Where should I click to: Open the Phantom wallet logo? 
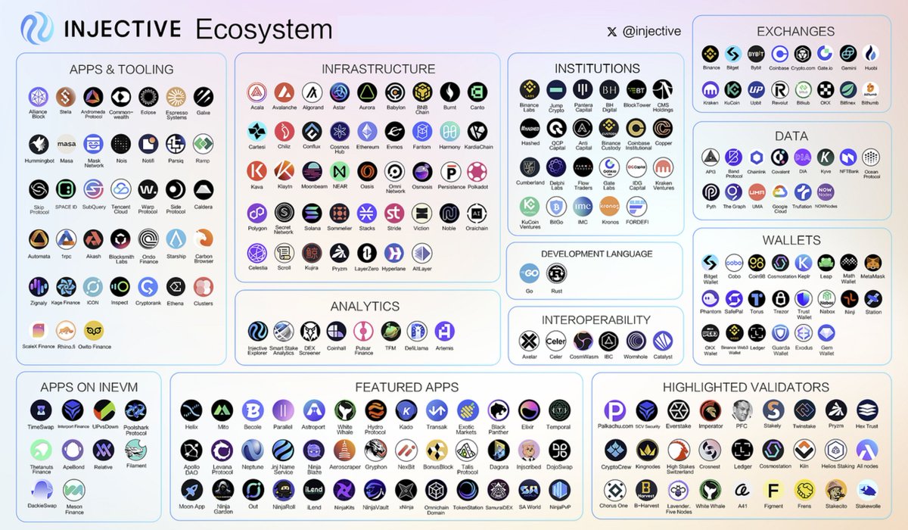pos(711,298)
